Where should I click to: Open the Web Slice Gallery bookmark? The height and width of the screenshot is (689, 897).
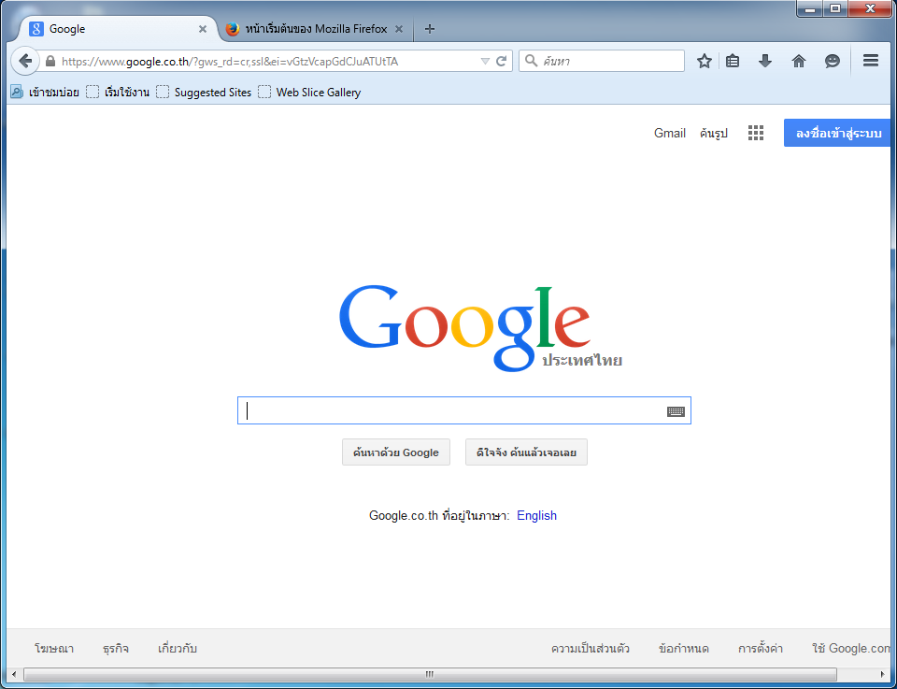pos(309,93)
